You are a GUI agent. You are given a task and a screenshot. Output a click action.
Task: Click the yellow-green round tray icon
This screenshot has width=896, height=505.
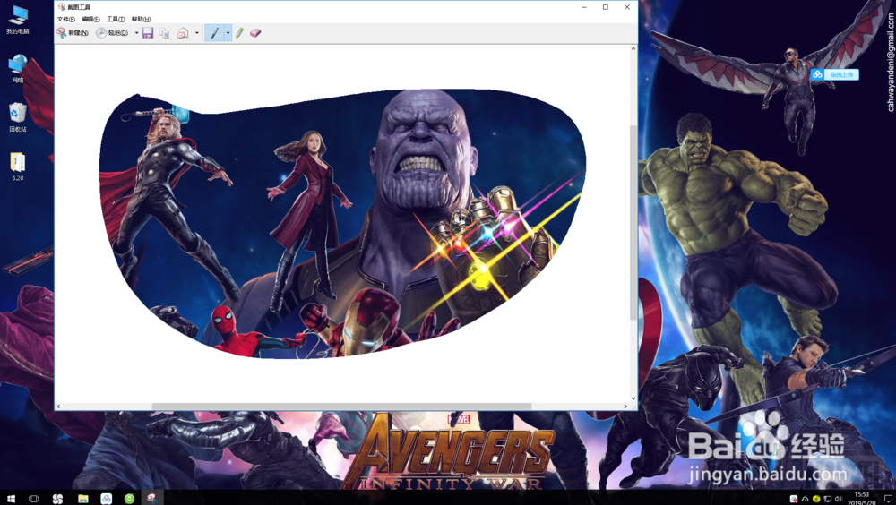(x=816, y=499)
